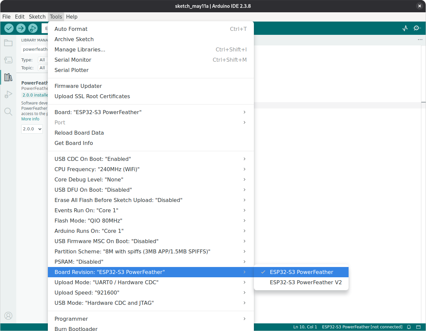Select the Library Manager books icon
Image resolution: width=426 pixels, height=331 pixels.
[8, 77]
